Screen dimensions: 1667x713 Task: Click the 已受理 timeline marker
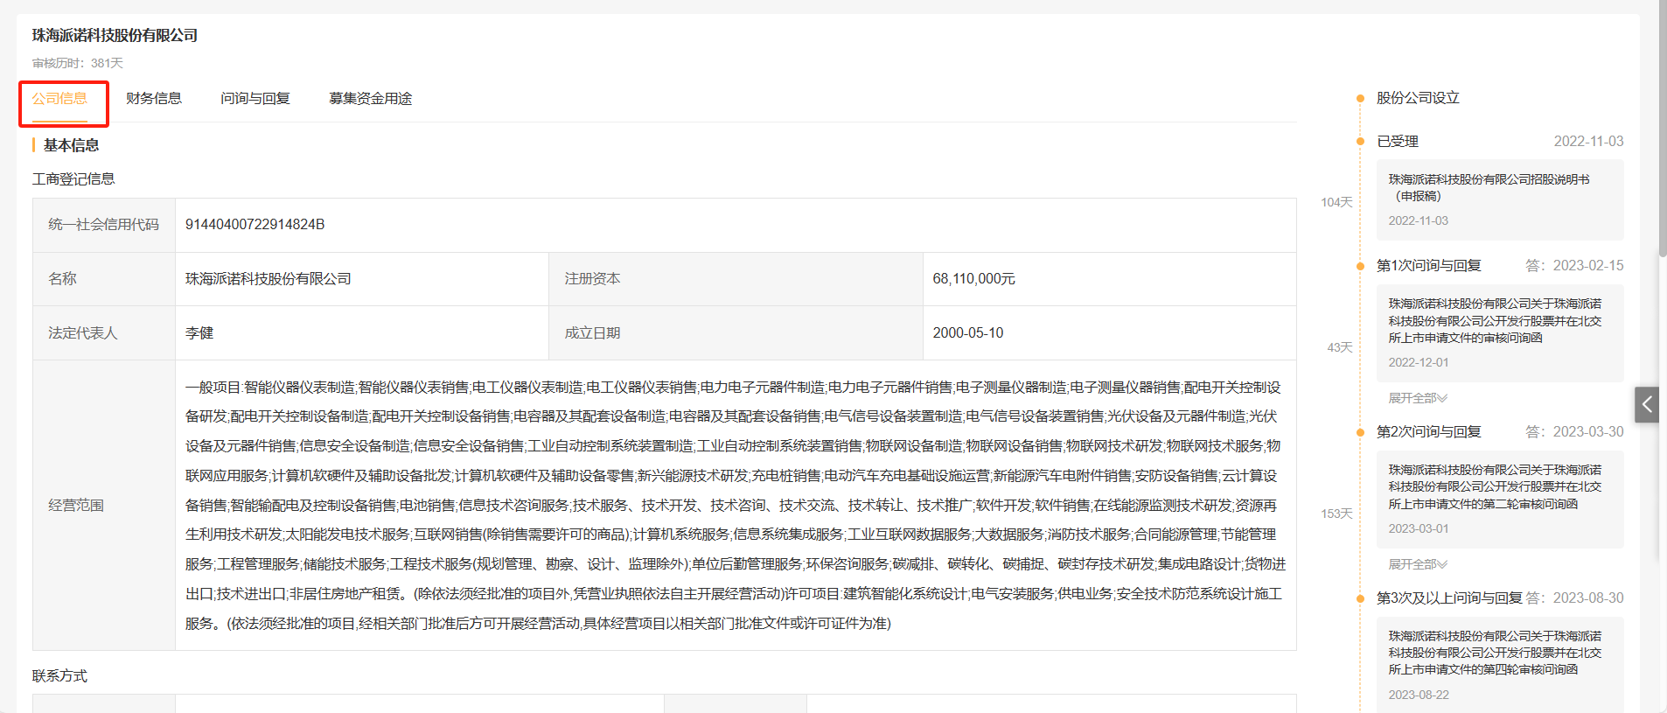[1360, 142]
